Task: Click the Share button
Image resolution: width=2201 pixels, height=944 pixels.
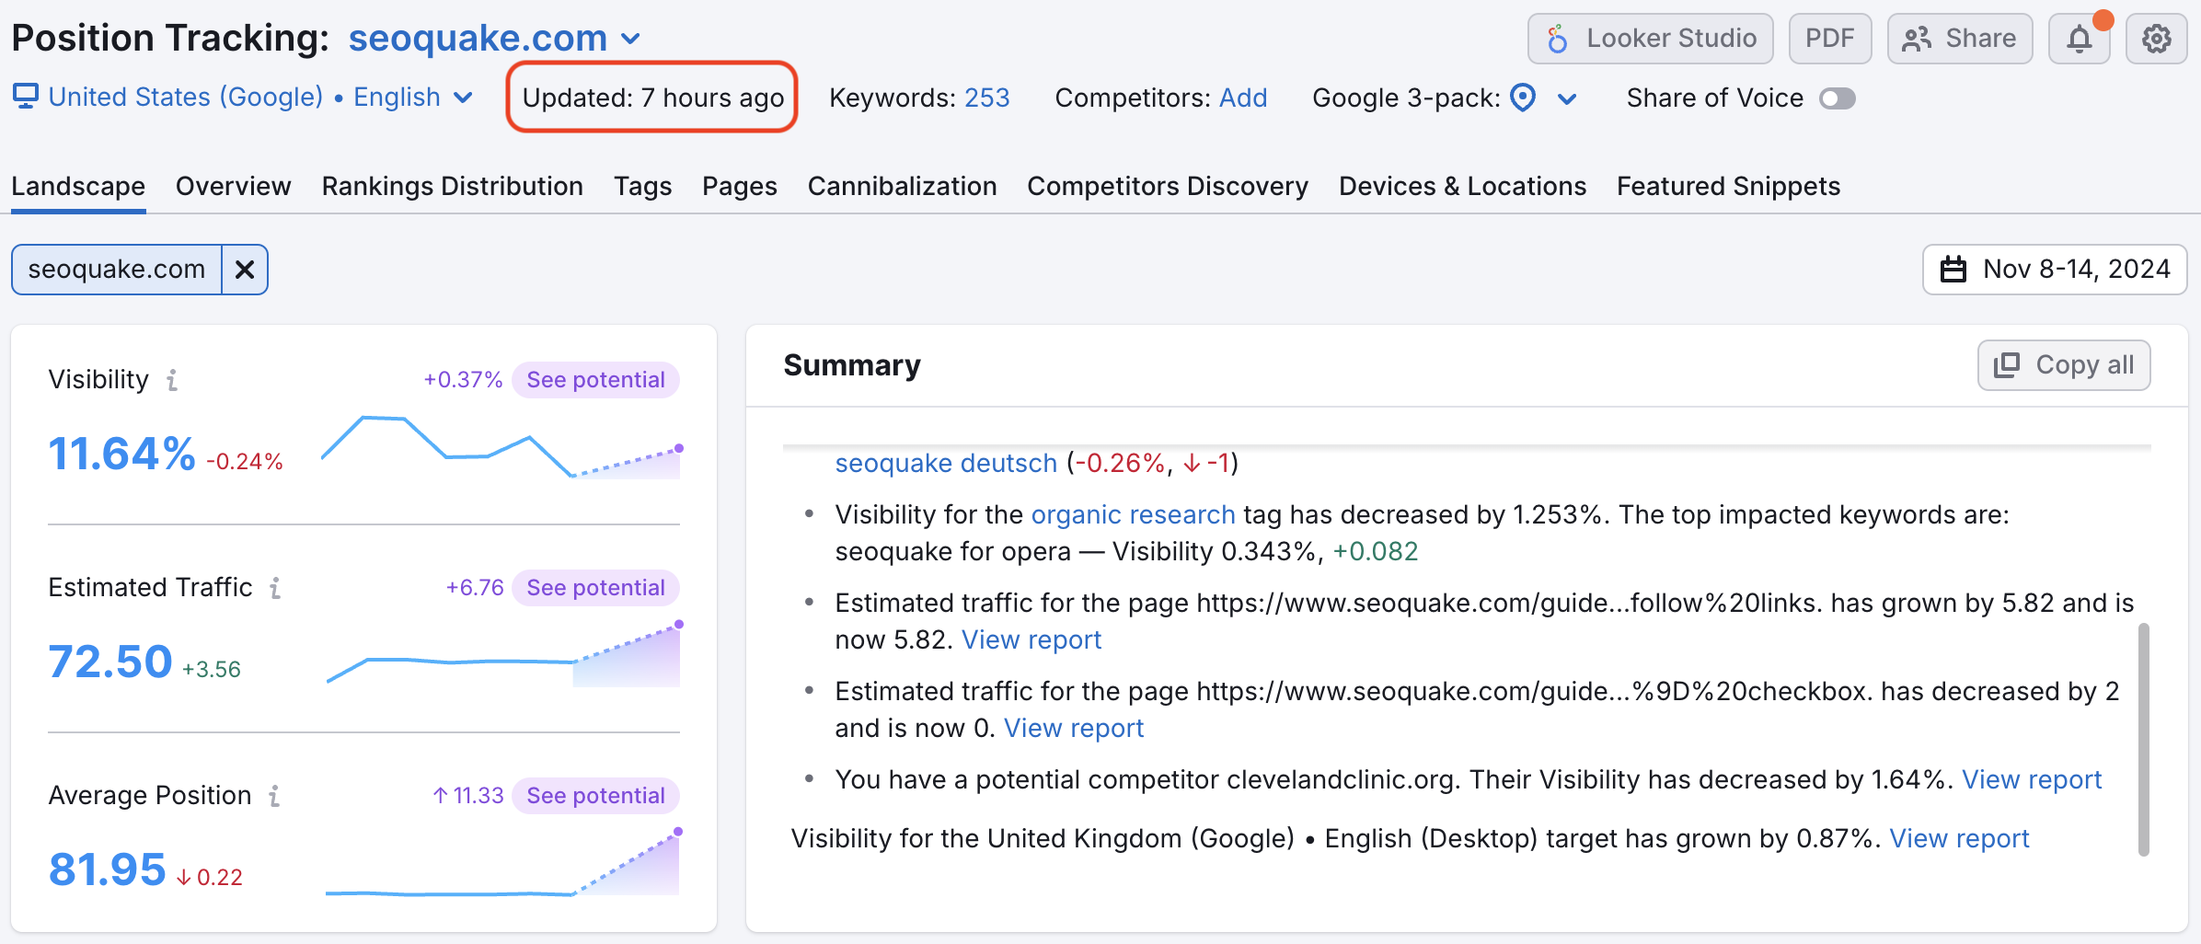Action: 1959,39
